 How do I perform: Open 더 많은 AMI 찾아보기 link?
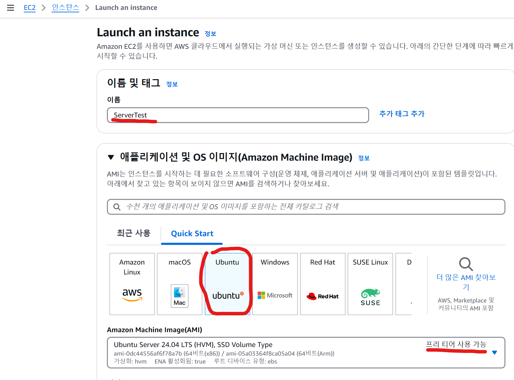coord(466,282)
